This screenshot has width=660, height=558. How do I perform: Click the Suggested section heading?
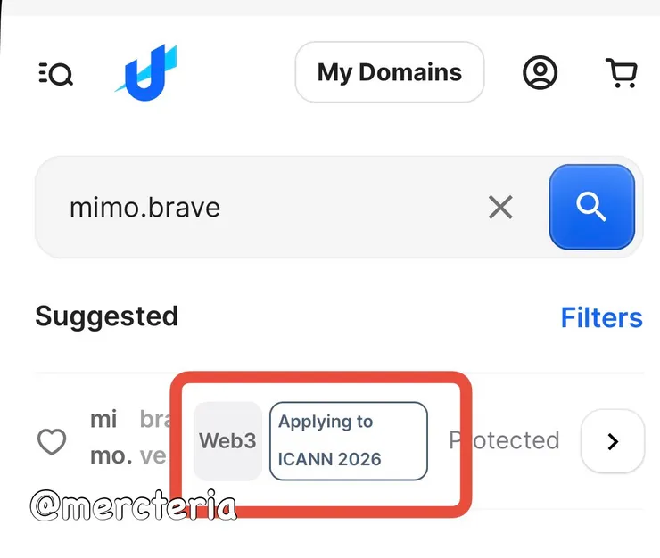click(x=106, y=316)
